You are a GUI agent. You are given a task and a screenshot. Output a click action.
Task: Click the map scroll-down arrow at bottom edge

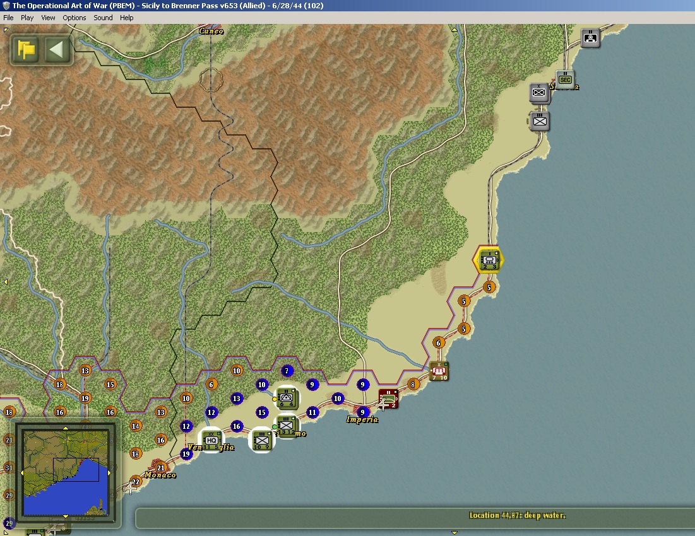(x=454, y=532)
